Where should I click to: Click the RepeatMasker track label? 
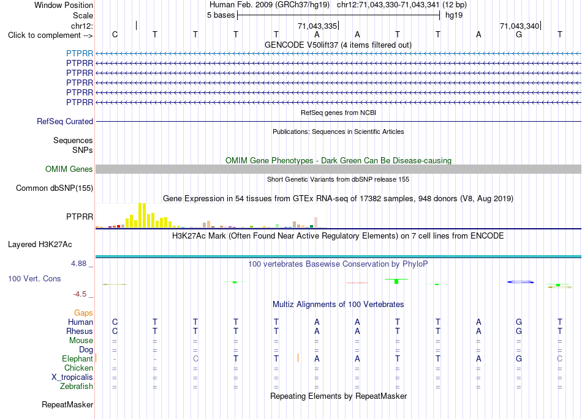67,404
